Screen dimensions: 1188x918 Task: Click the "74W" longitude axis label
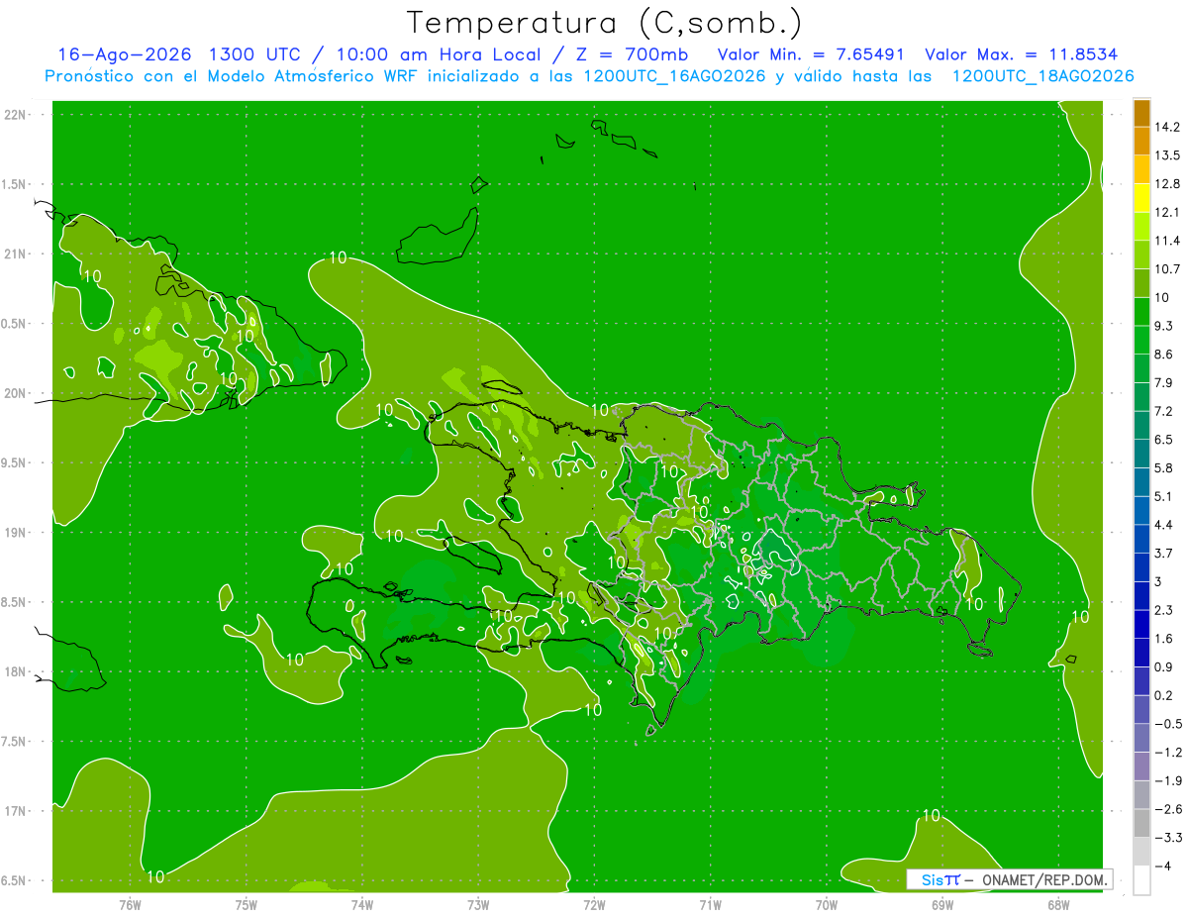[362, 904]
